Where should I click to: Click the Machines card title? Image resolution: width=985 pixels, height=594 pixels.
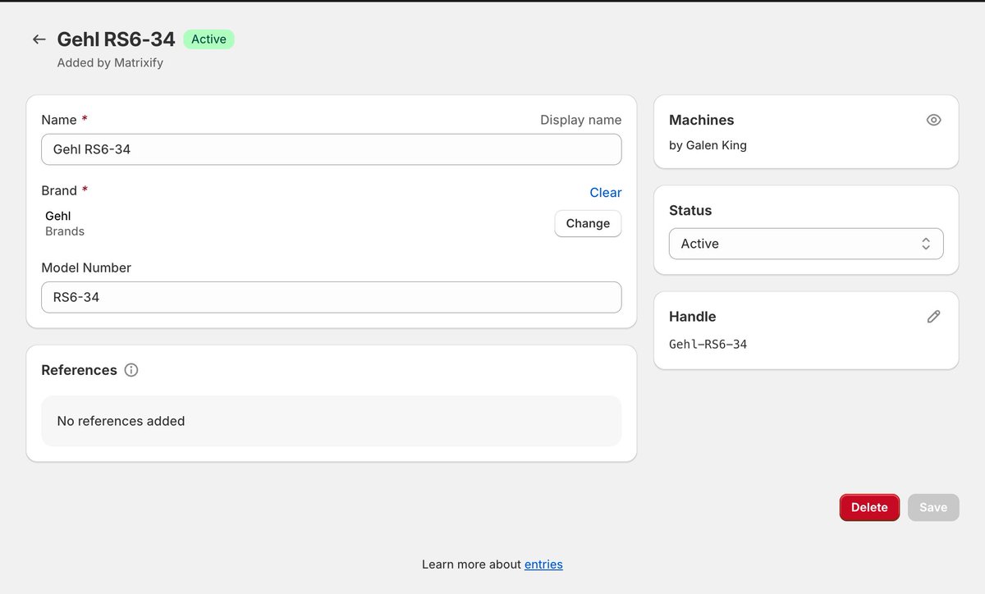tap(702, 120)
